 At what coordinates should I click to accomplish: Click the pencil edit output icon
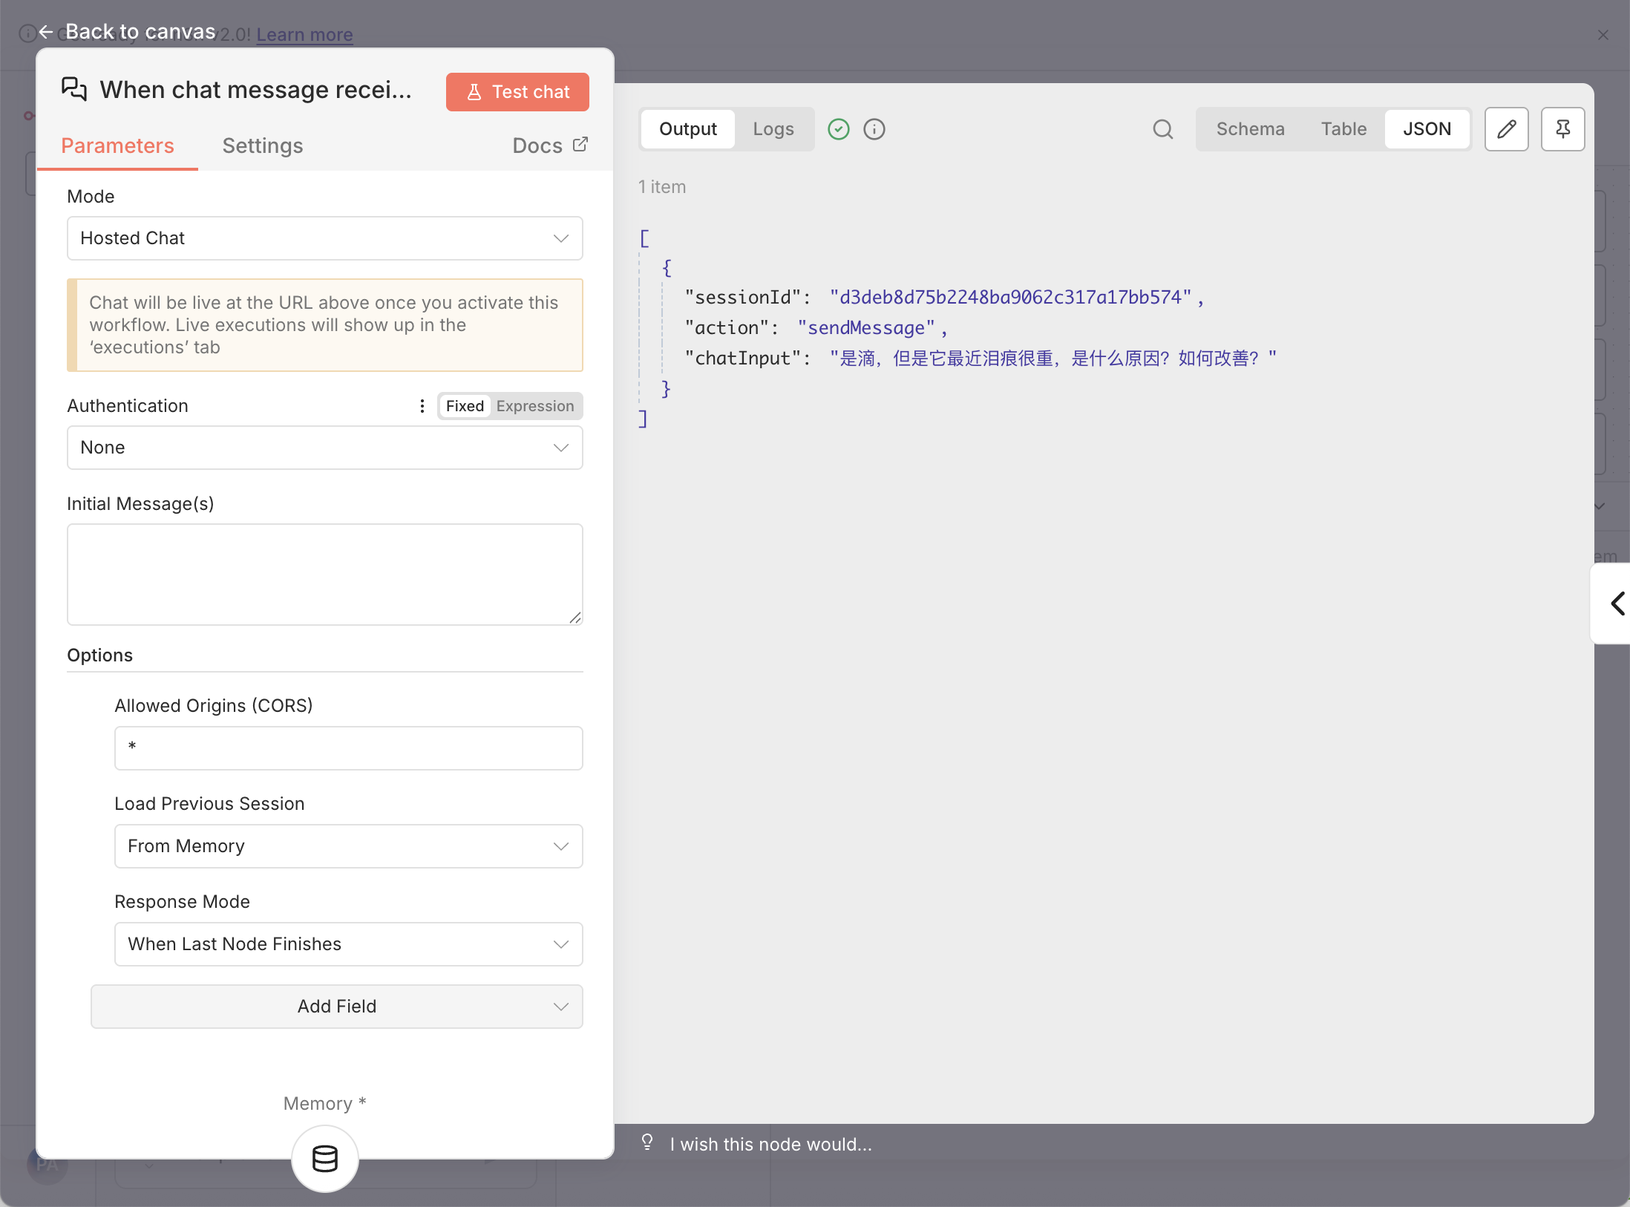click(1506, 129)
